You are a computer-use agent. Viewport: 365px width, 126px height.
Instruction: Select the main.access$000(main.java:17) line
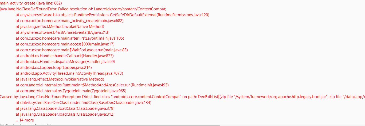tap(65, 44)
